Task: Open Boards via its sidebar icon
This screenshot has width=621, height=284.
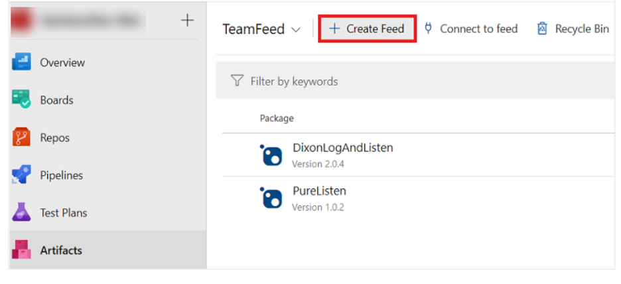Action: point(21,100)
